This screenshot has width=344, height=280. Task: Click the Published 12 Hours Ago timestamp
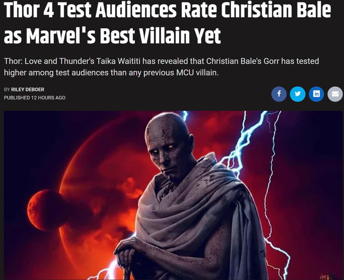[35, 98]
